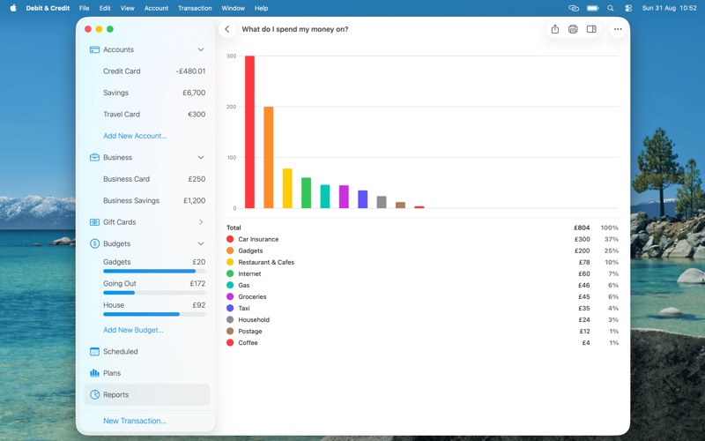Click New Transaction link
705x441 pixels.
point(135,421)
